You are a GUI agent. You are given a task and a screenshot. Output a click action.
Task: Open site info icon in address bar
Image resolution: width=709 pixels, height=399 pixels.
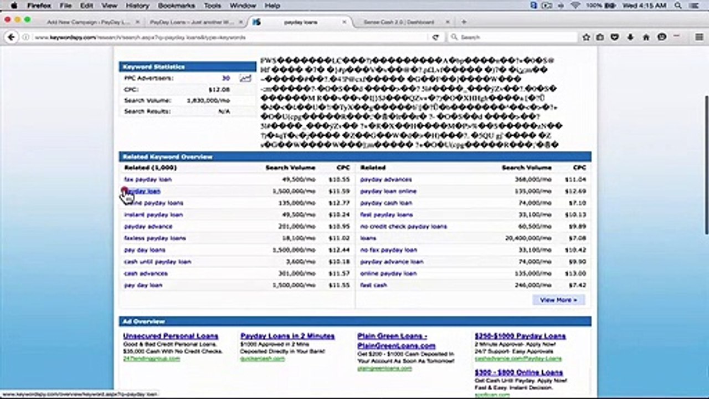coord(26,37)
